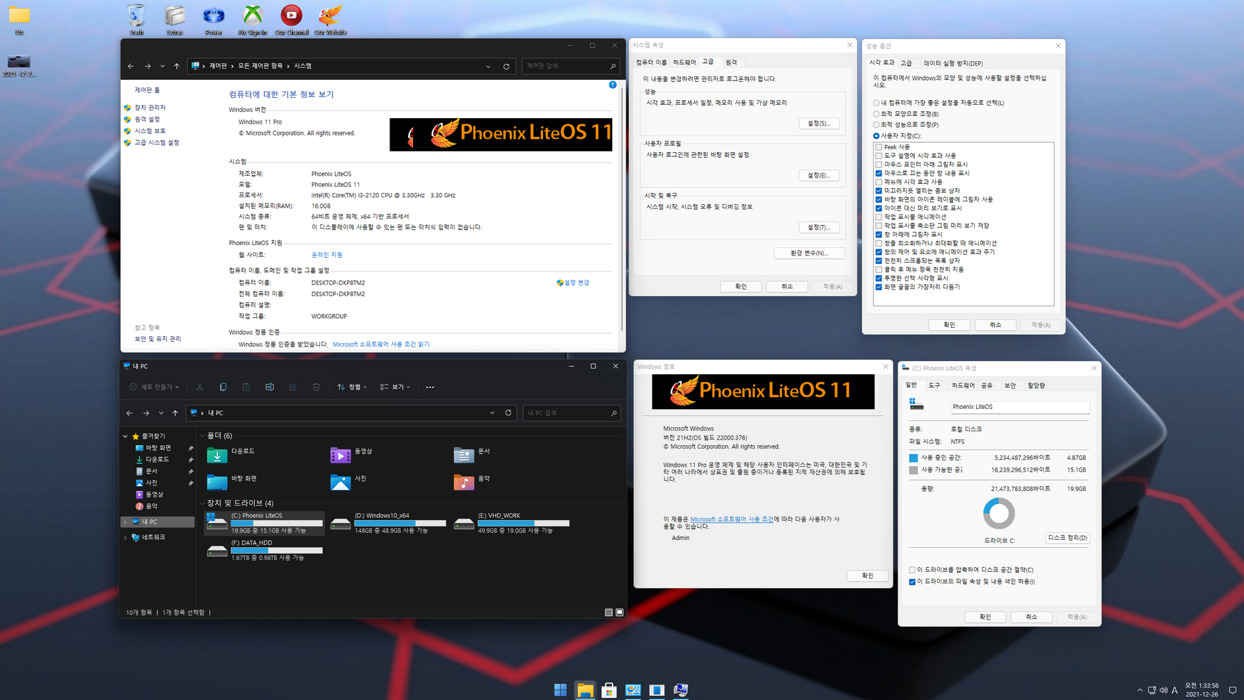Uncheck 화면 글꼴의 가장자리 다듬기
This screenshot has height=700, width=1244.
pyautogui.click(x=879, y=287)
